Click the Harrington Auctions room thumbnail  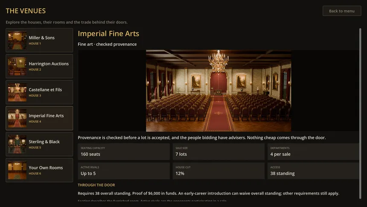[17, 66]
